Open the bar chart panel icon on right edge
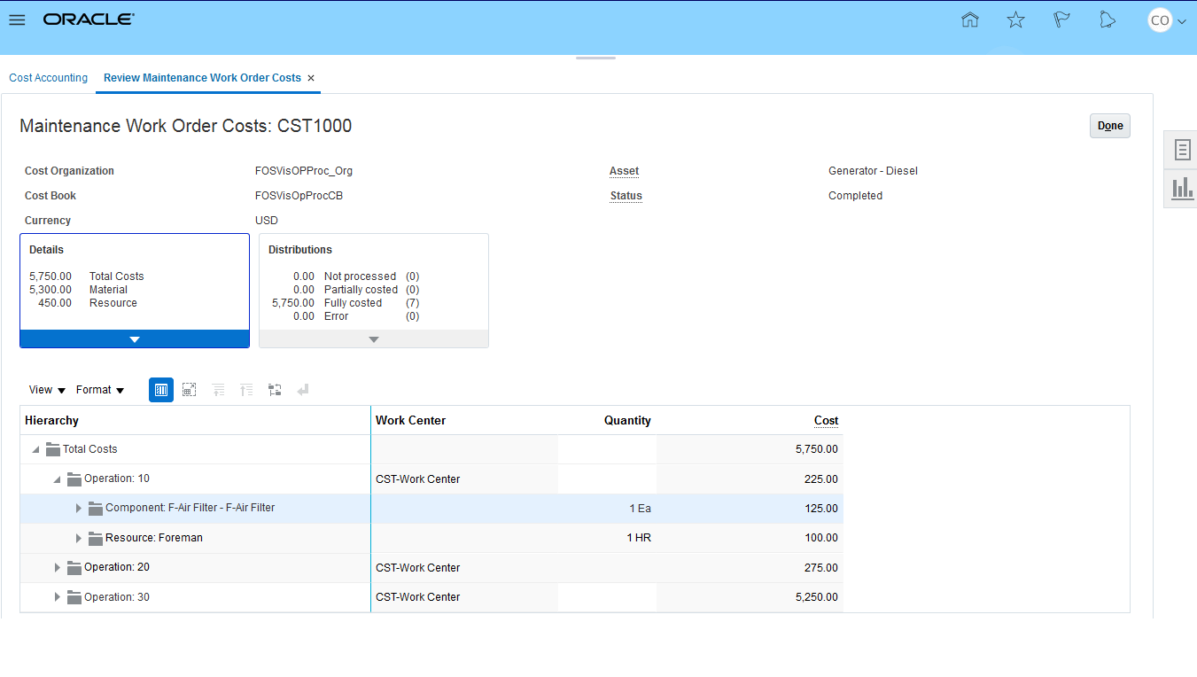 [1182, 188]
